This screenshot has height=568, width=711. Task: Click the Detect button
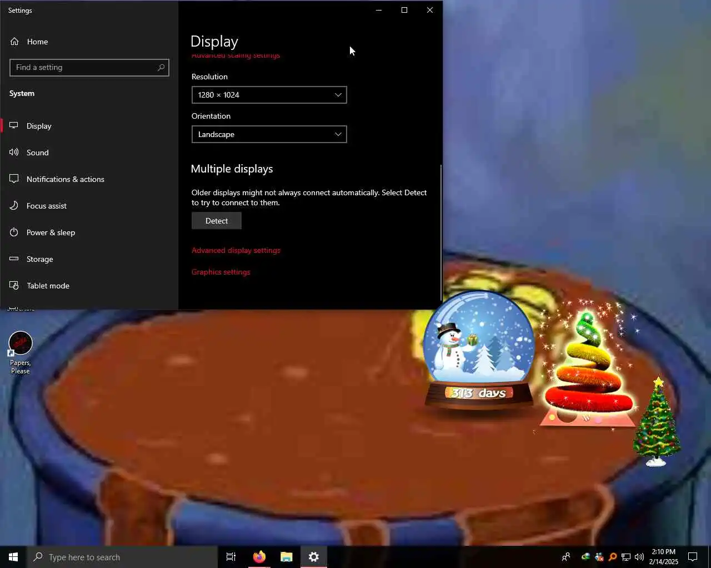point(217,221)
